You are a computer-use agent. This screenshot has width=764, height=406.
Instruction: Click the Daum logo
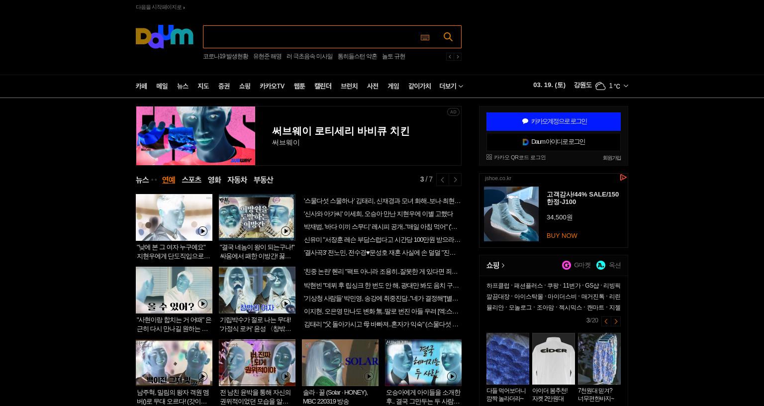pos(164,37)
